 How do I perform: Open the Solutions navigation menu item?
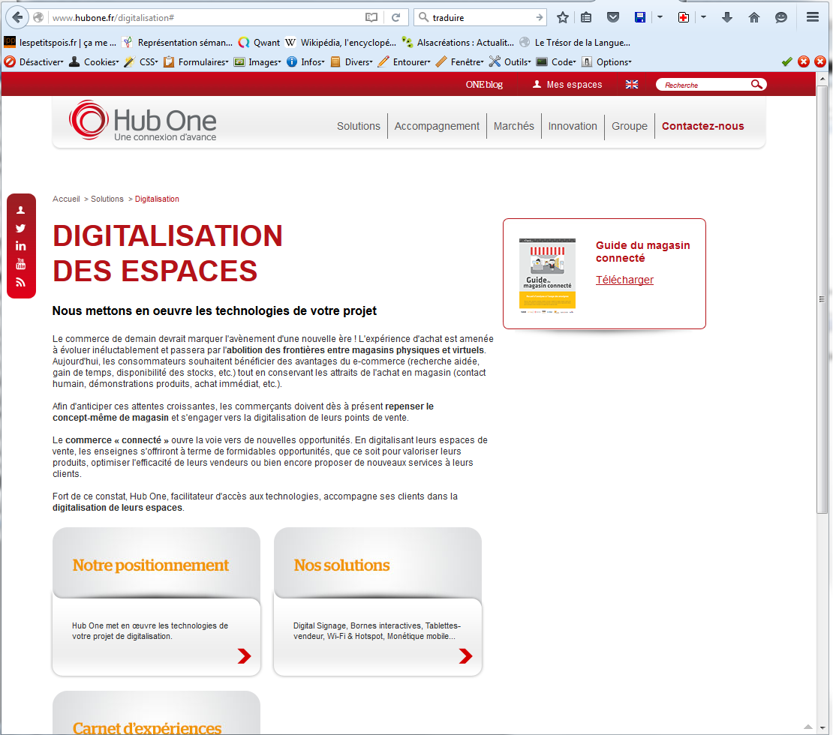[358, 126]
